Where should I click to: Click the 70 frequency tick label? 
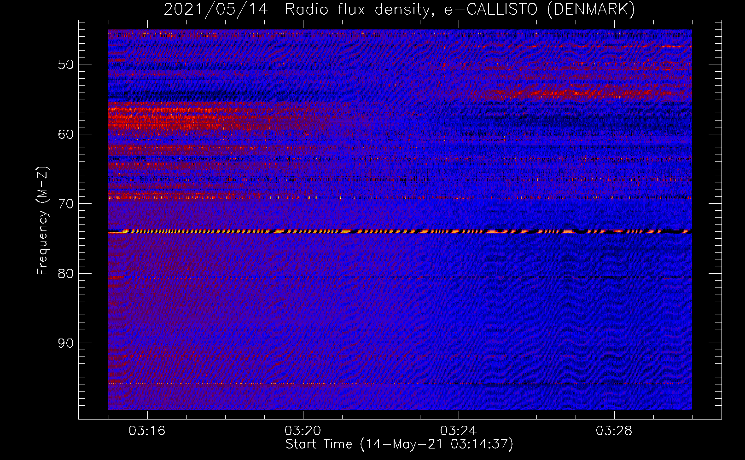coord(66,204)
